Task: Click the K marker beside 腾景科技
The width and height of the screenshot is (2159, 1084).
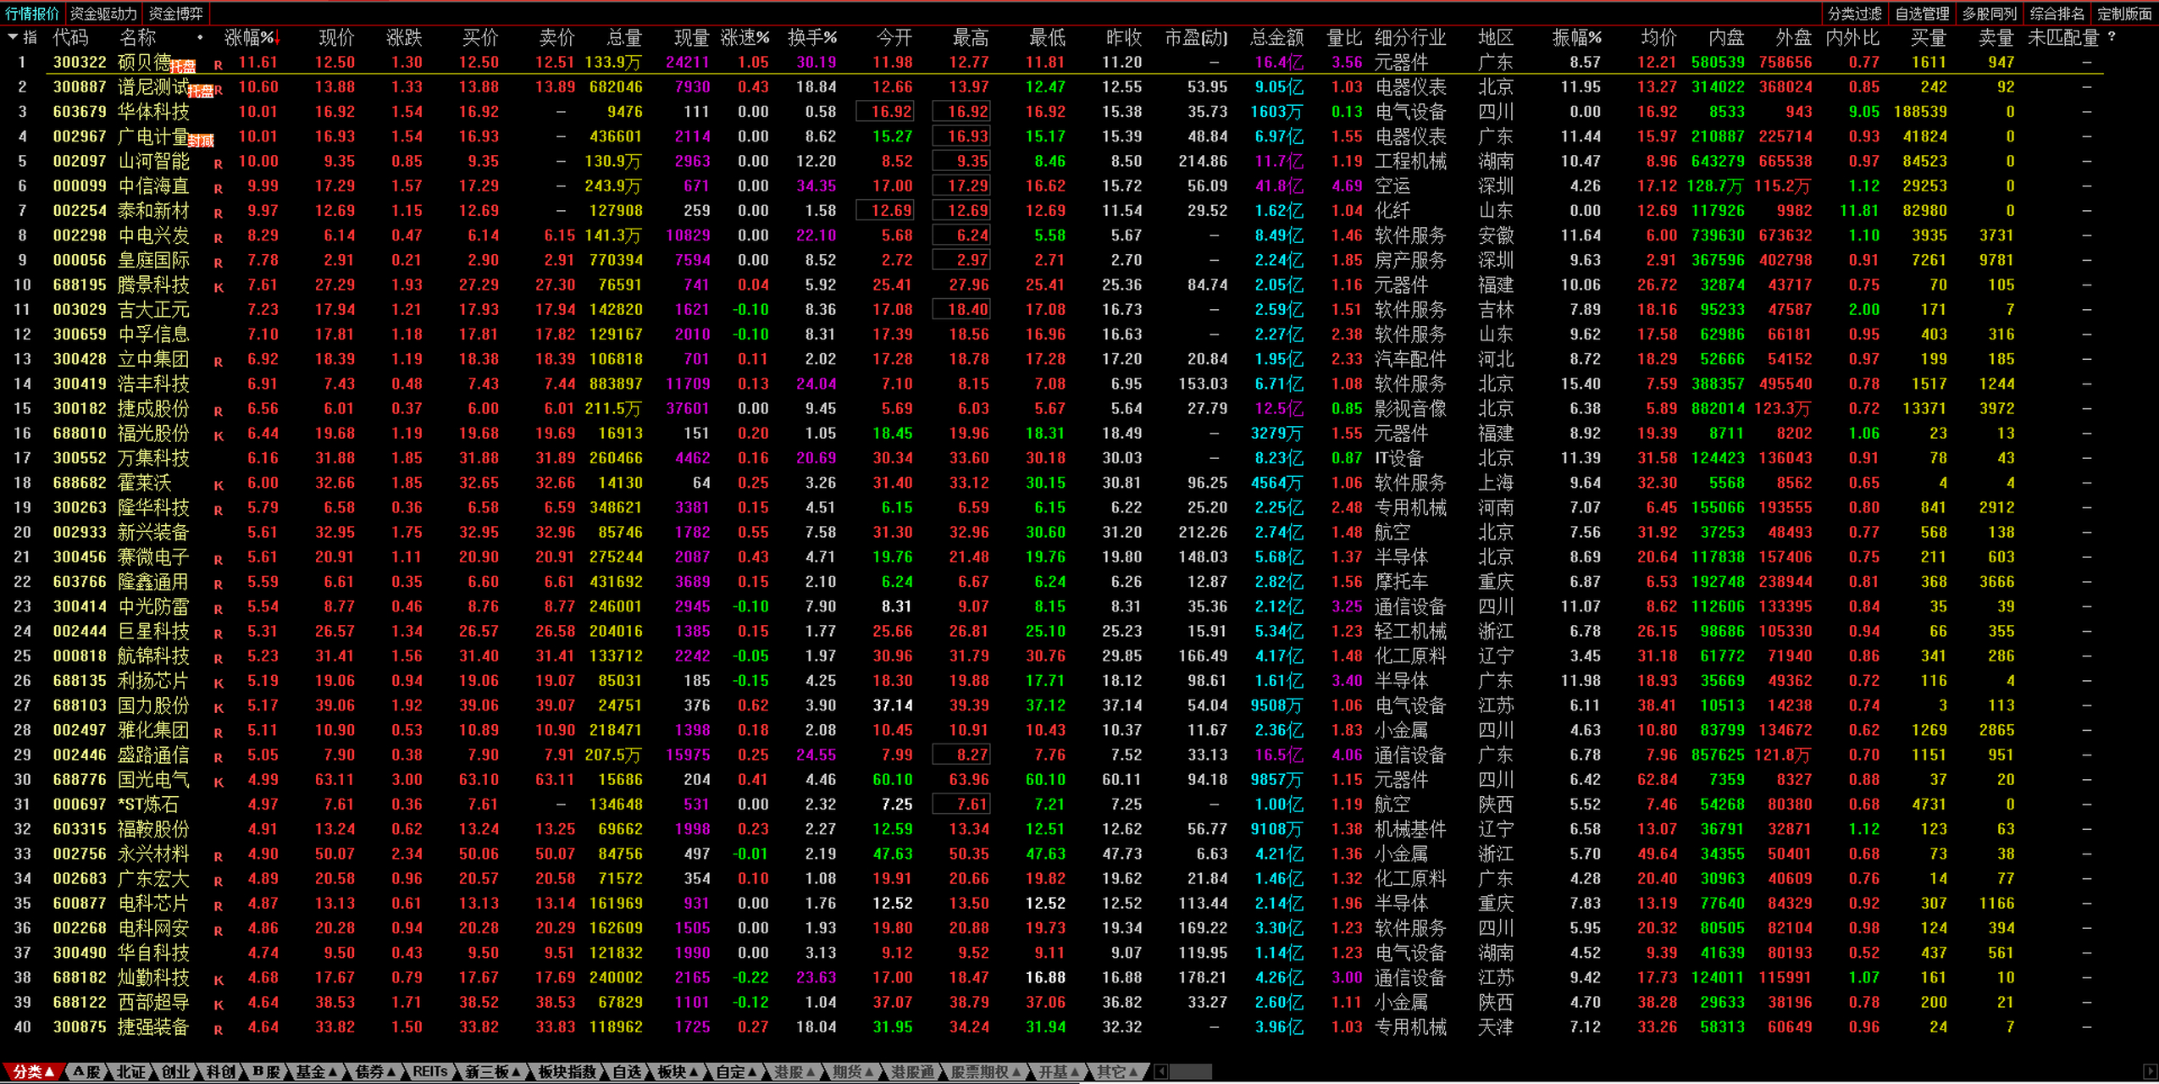Action: 219,287
